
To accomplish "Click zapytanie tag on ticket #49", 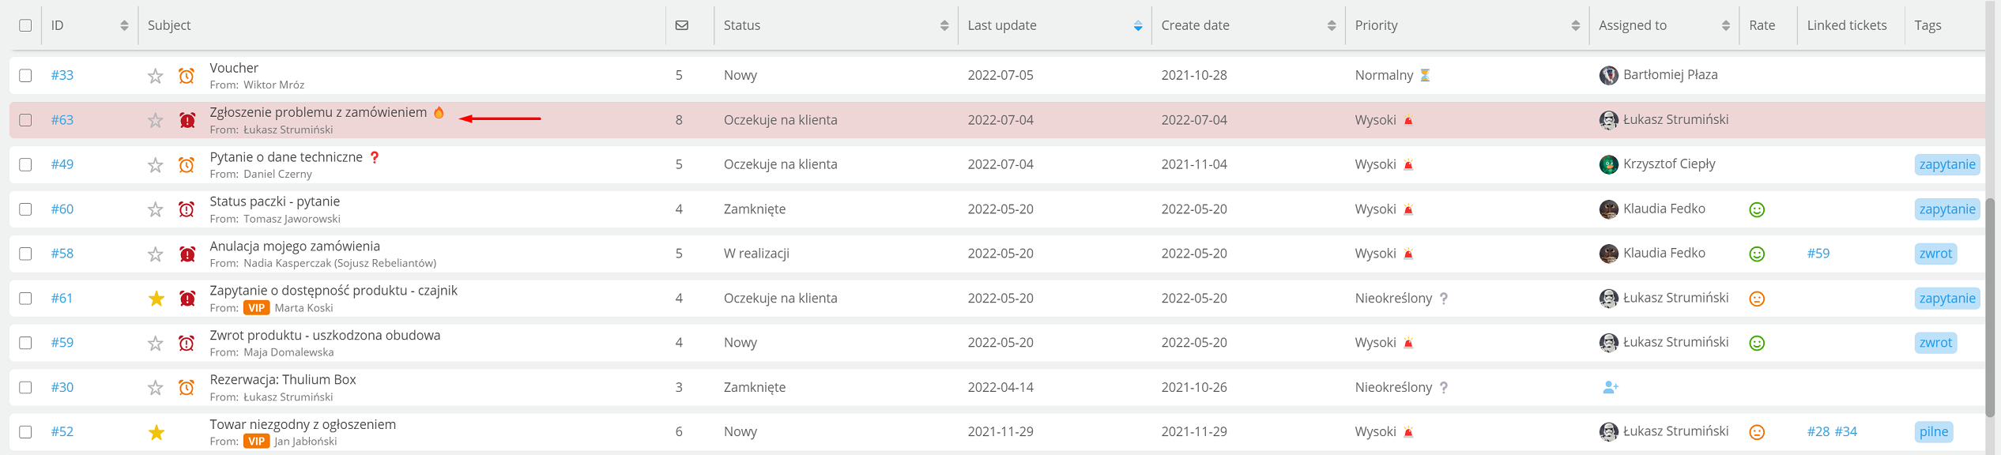I will pyautogui.click(x=1947, y=164).
